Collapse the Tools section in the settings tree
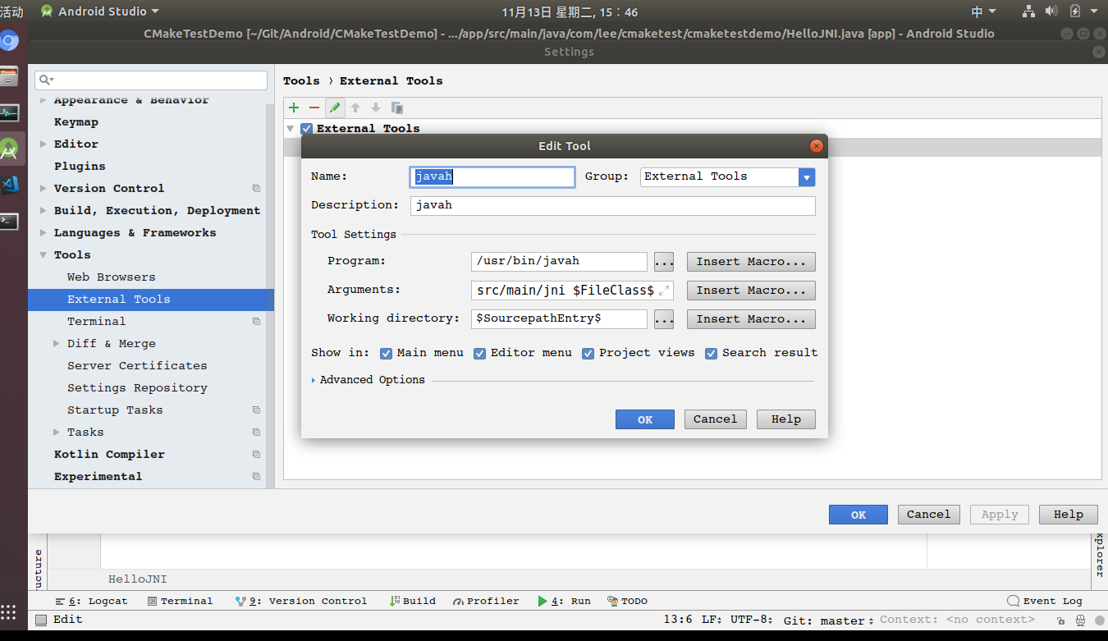The width and height of the screenshot is (1108, 641). click(x=43, y=254)
